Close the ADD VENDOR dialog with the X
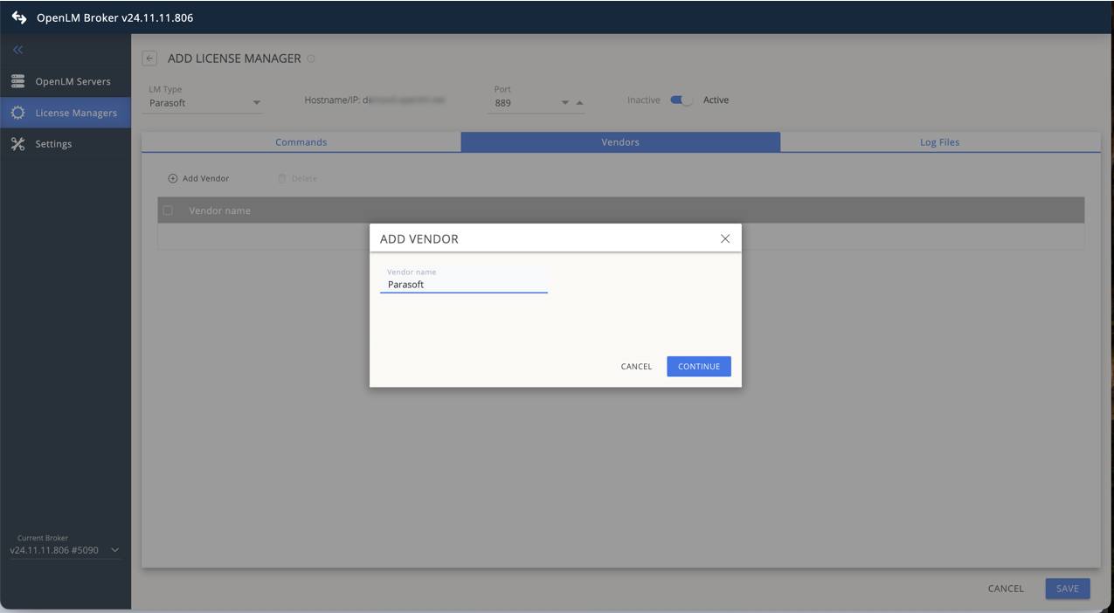 point(725,238)
